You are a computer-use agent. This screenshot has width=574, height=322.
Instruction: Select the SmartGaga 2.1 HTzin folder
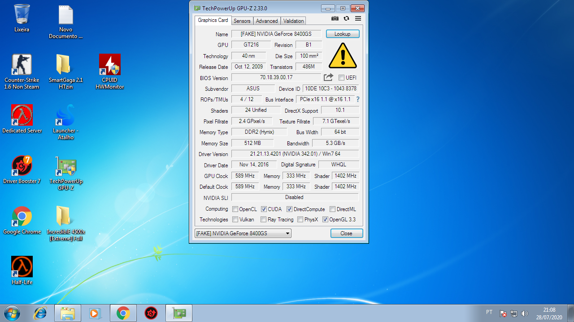[65, 72]
